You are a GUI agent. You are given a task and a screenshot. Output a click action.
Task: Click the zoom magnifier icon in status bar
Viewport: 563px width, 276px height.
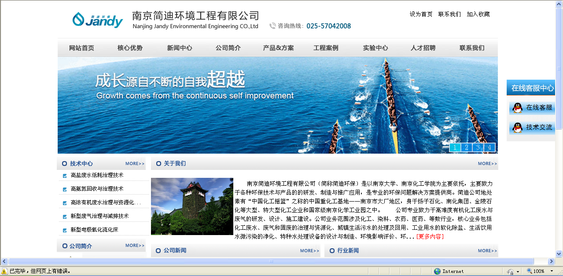(529, 271)
